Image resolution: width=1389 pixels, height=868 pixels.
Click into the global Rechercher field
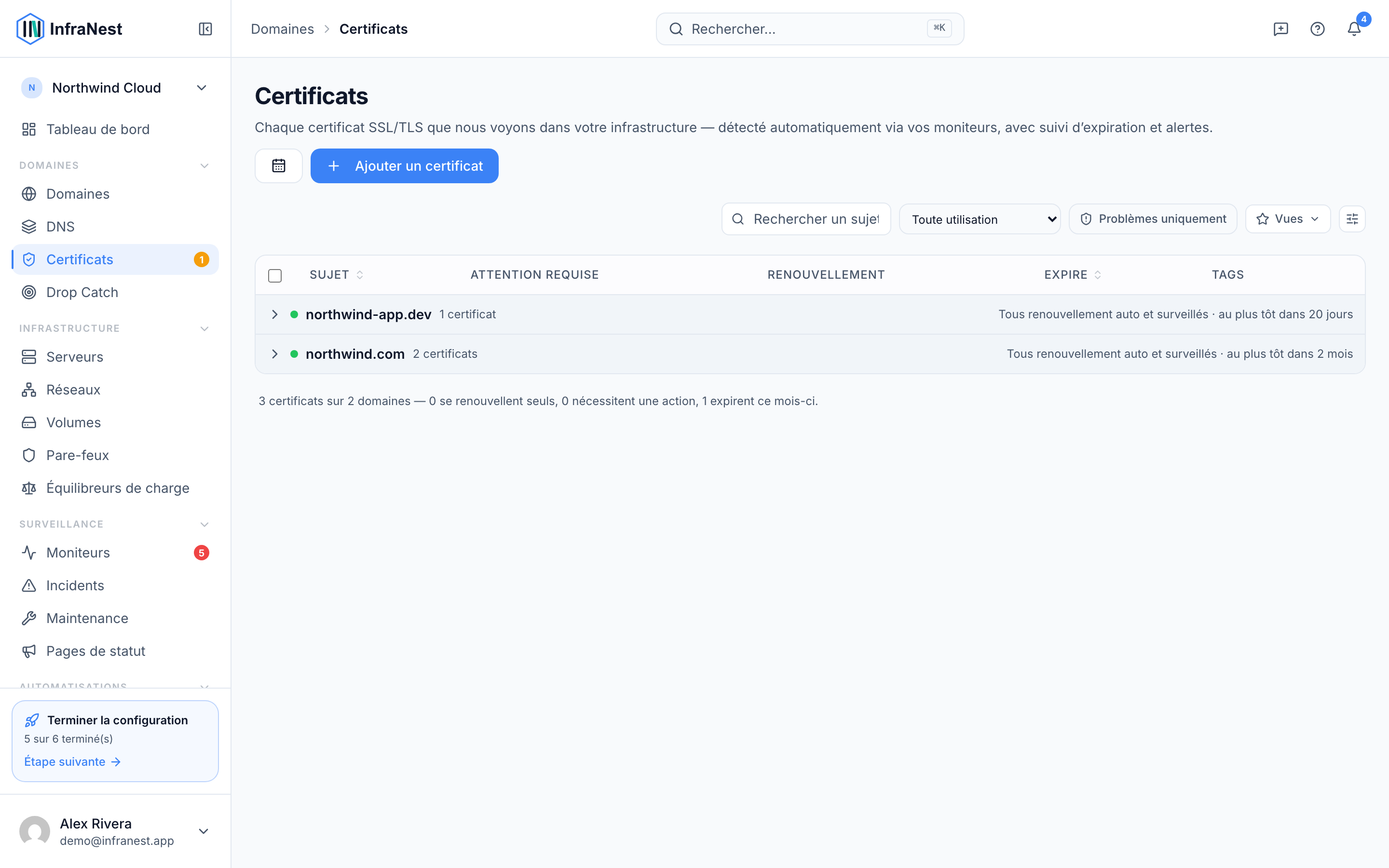(810, 29)
